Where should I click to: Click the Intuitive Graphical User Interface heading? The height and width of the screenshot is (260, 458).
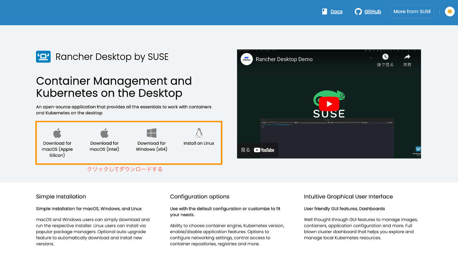[348, 196]
